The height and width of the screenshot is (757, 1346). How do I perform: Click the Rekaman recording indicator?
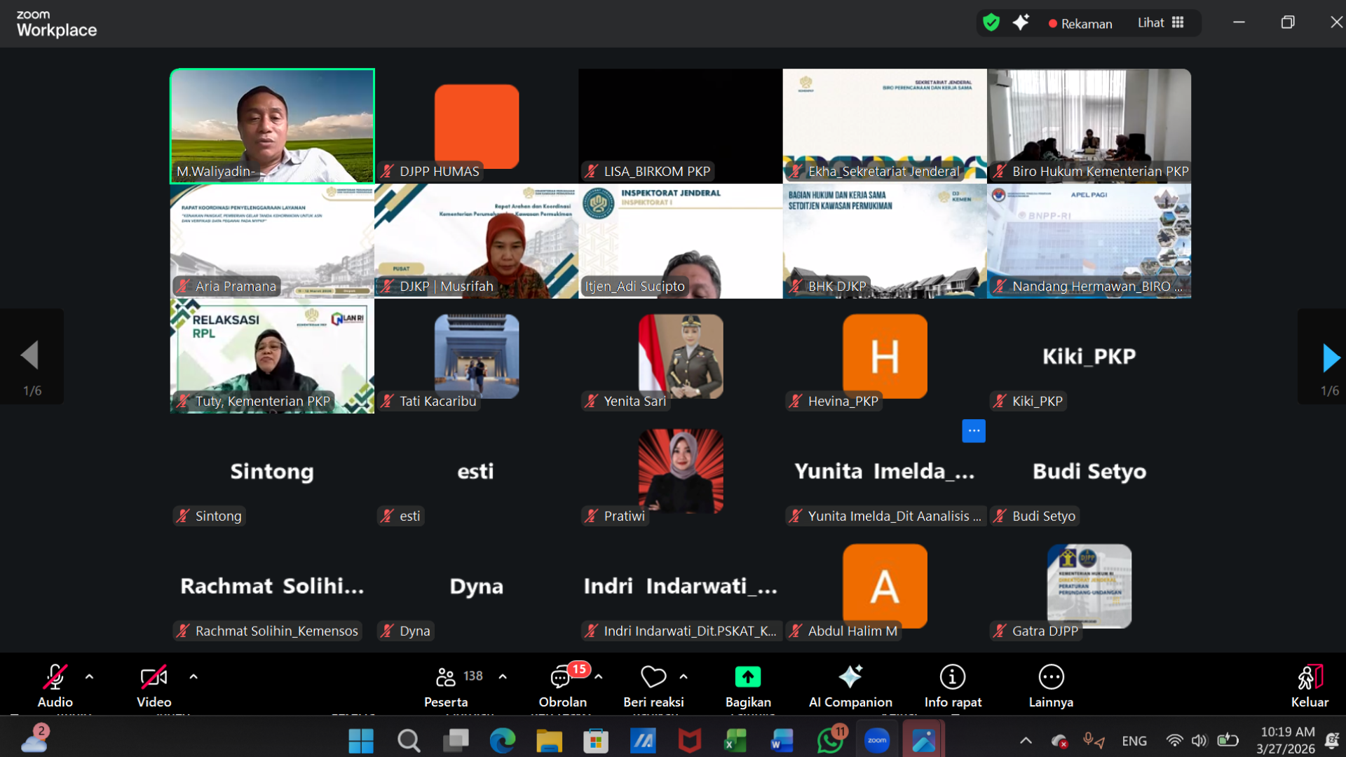(1080, 24)
